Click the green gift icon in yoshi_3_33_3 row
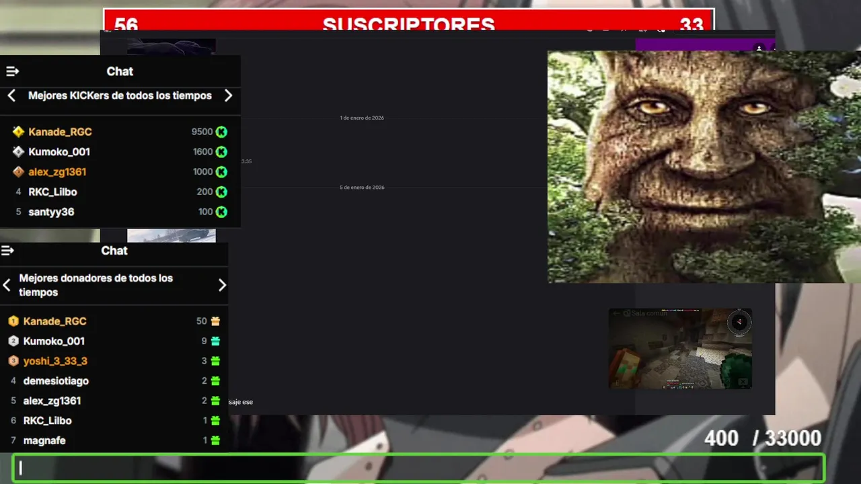 [x=215, y=361]
